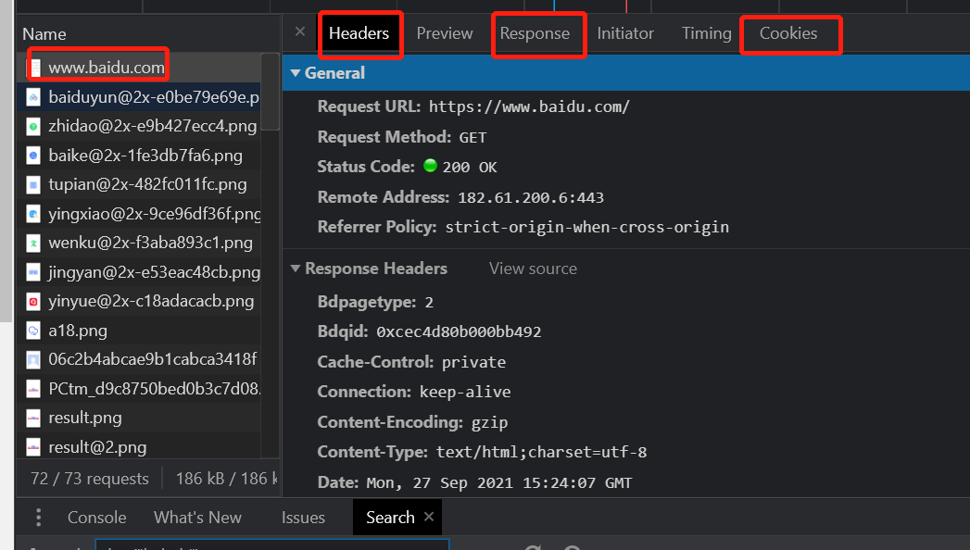
Task: Click Connection value keep-alive
Action: [x=465, y=392]
